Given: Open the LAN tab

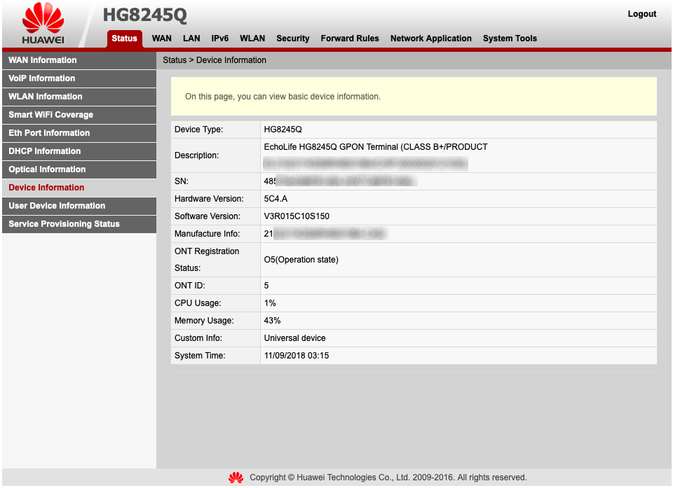Looking at the screenshot, I should (191, 39).
